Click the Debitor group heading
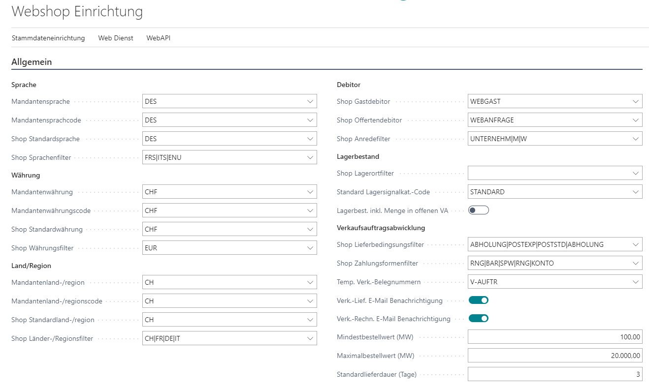The image size is (649, 389). click(349, 85)
